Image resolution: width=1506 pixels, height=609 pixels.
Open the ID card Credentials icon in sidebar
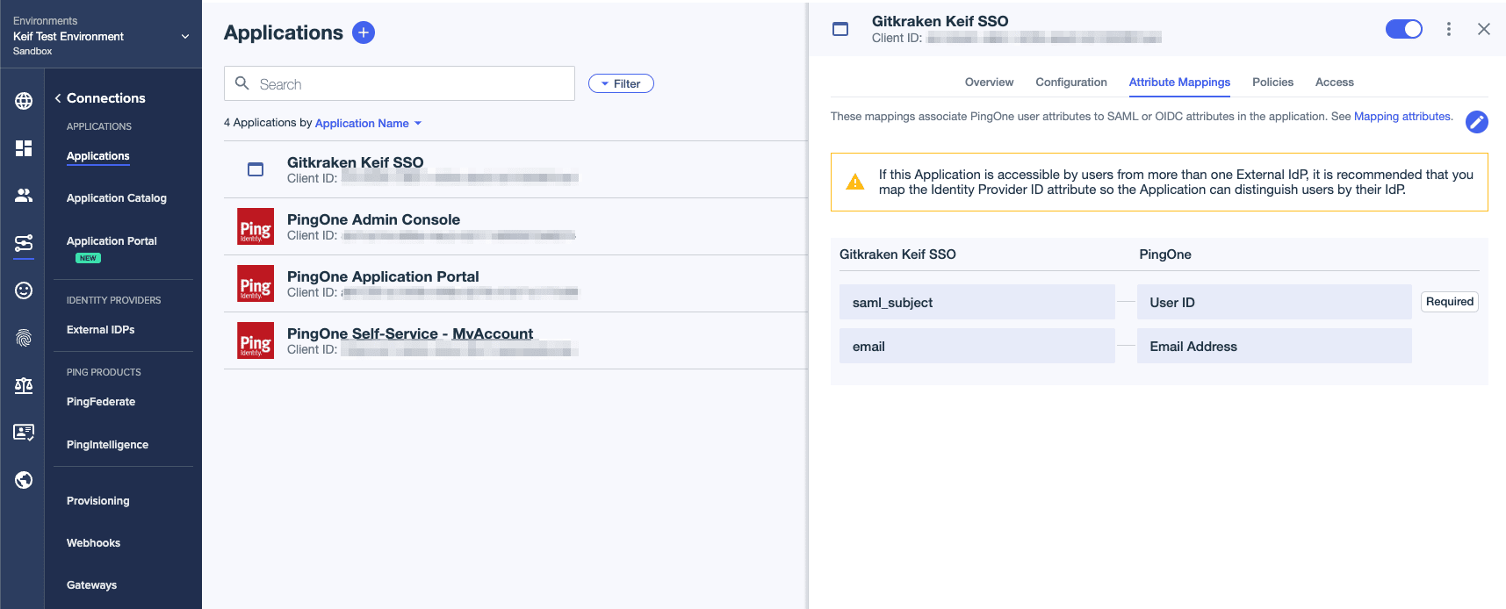pos(24,432)
